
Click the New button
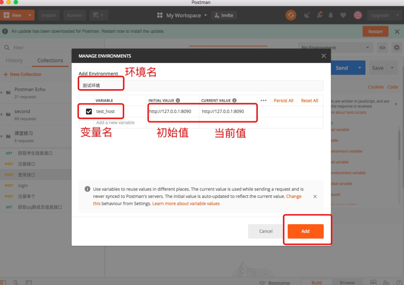point(13,15)
